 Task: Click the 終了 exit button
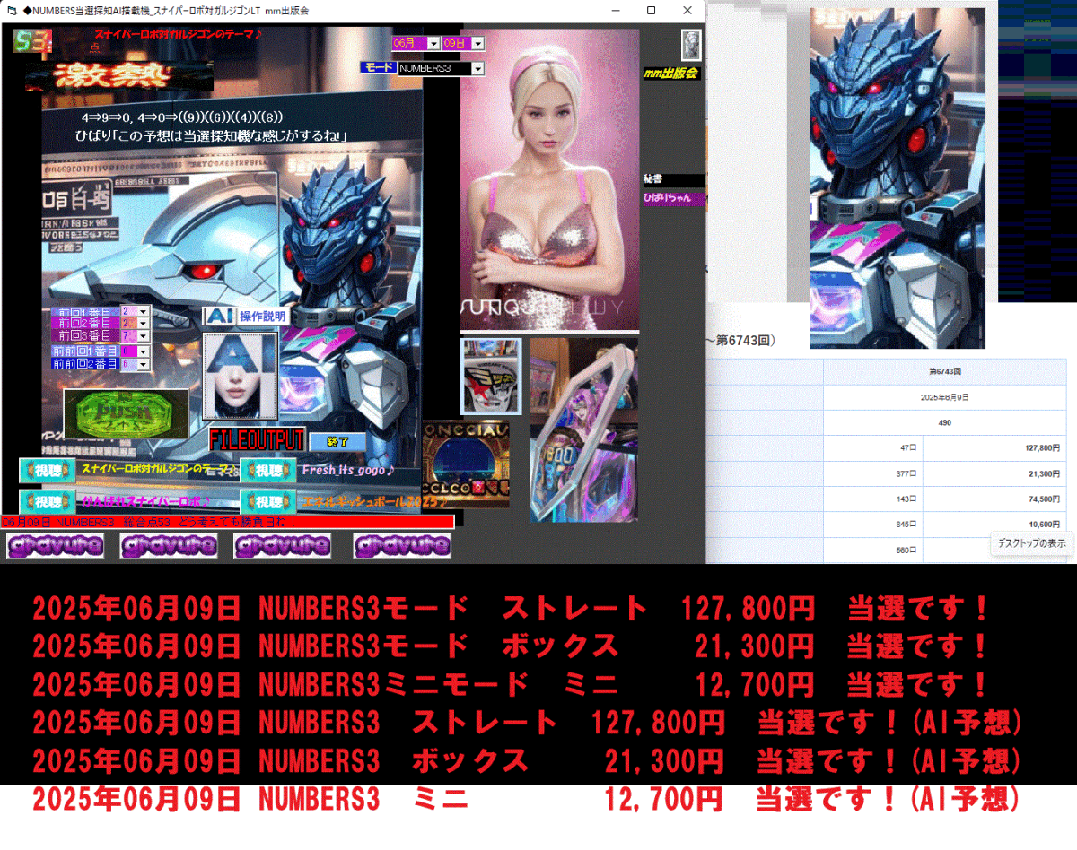tap(337, 441)
